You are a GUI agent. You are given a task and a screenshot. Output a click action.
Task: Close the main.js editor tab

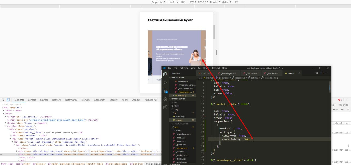299,73
